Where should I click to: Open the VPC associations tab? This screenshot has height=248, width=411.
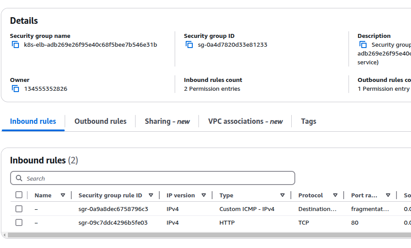245,121
